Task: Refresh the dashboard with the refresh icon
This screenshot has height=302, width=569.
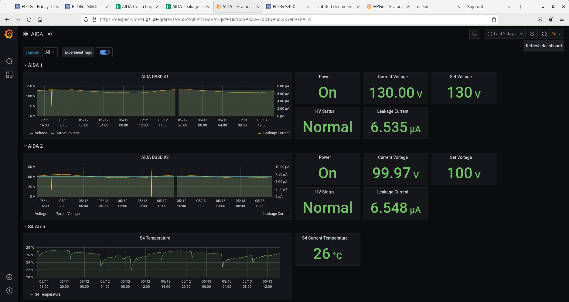Action: tap(544, 34)
